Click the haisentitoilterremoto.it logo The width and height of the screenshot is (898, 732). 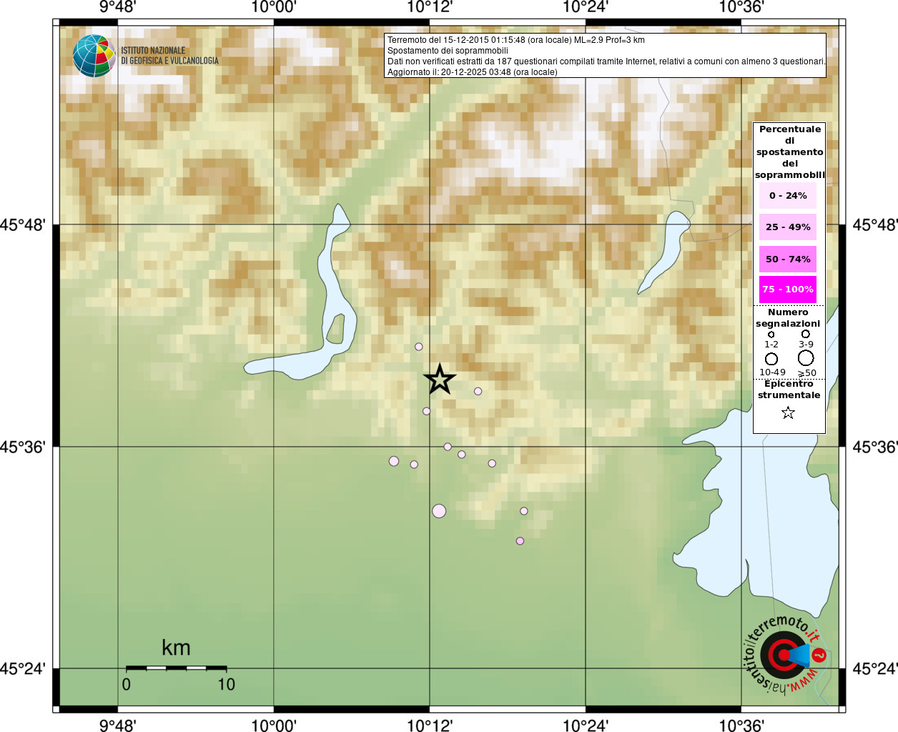(x=786, y=654)
